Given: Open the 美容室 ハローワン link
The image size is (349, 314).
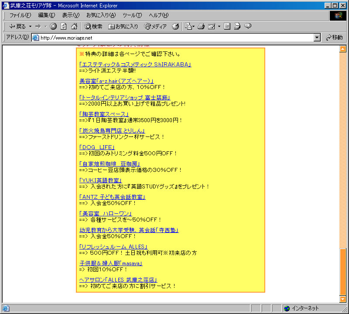Looking at the screenshot, I should tap(106, 214).
